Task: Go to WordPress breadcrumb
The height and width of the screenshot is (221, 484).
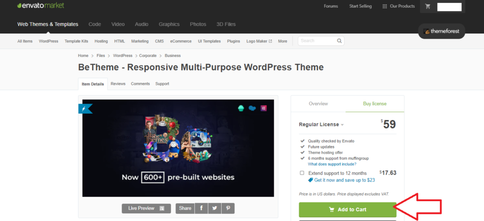Action: coord(122,56)
